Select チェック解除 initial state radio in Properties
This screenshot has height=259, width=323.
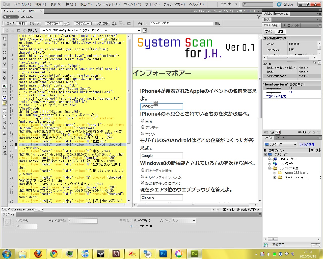pyautogui.click(x=131, y=226)
